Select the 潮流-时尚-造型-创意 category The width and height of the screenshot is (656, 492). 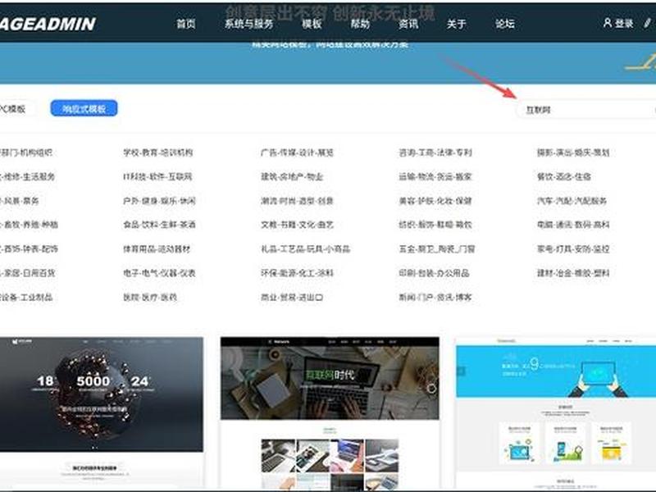coord(297,201)
